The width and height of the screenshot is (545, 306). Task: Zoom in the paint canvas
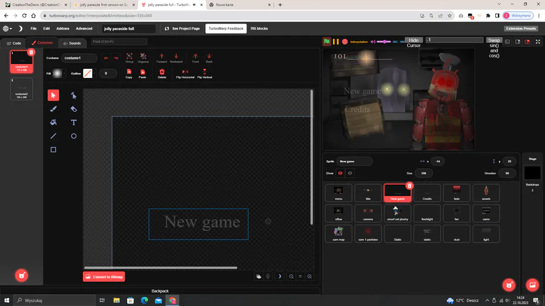[309, 276]
